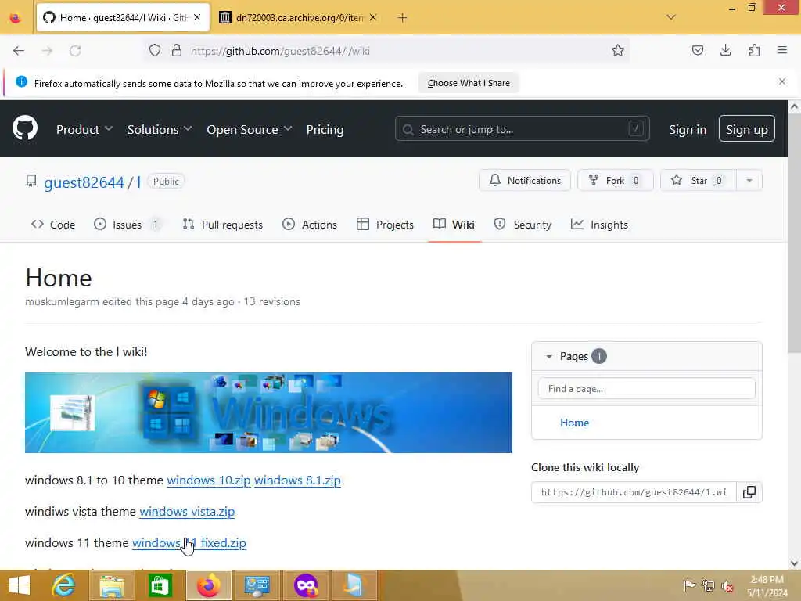This screenshot has height=601, width=801.
Task: Open the Firefox hamburger application menu
Action: tap(782, 50)
